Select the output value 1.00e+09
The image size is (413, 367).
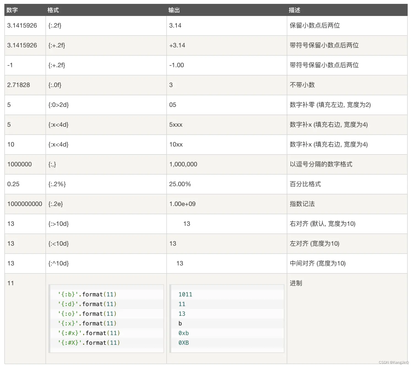point(182,204)
